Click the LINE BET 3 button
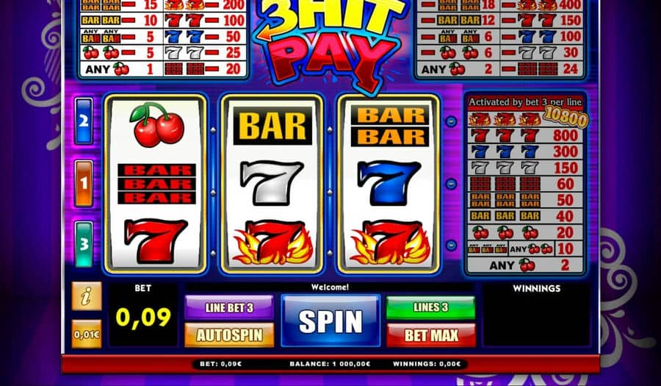The height and width of the screenshot is (386, 661). (229, 307)
